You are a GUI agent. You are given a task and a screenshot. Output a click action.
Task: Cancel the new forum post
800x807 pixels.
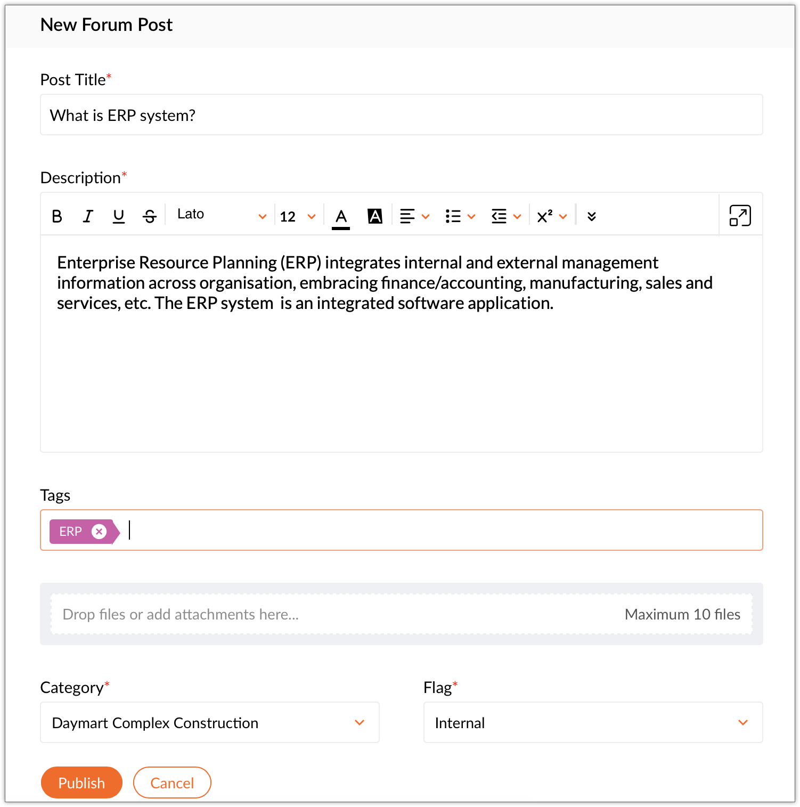point(172,782)
